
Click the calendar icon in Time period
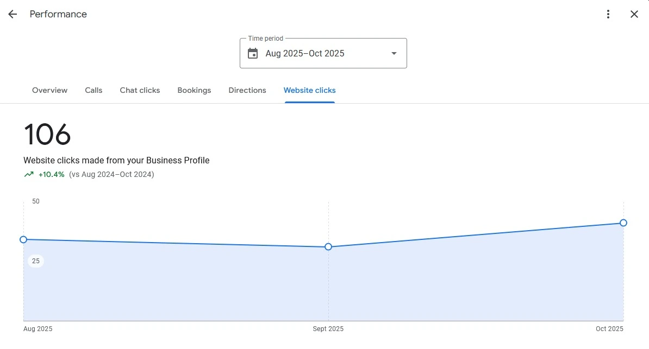tap(253, 53)
